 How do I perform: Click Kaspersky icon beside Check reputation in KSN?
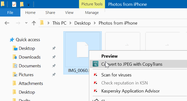tap(95, 83)
